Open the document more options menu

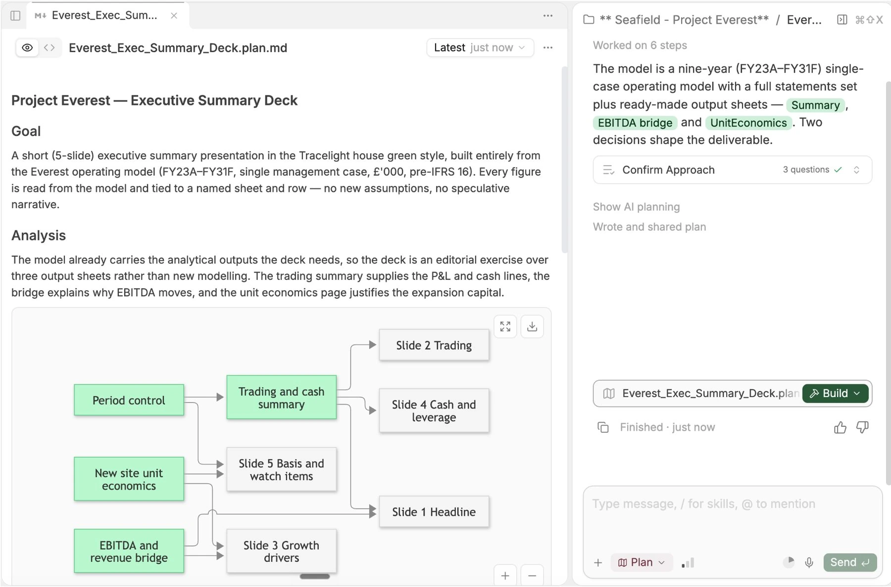(548, 48)
